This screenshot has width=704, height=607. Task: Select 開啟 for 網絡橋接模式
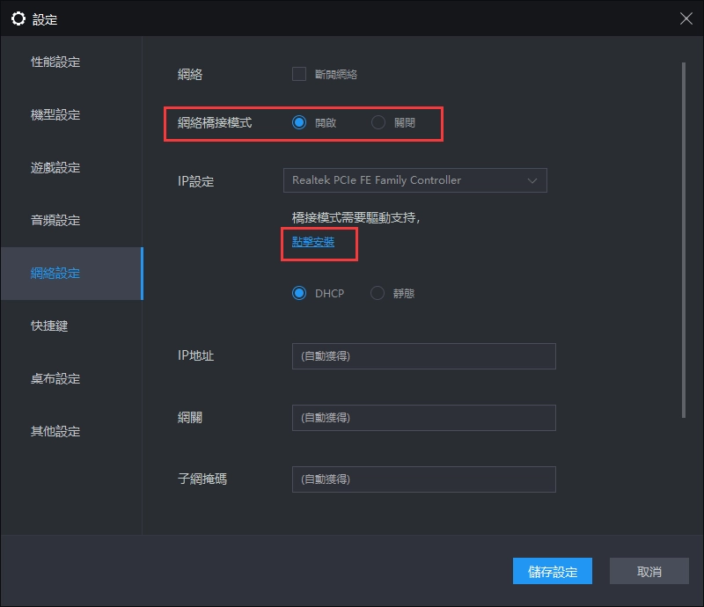point(299,122)
